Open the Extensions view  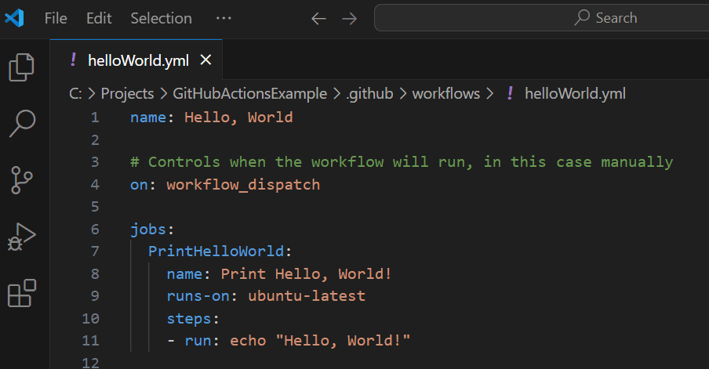point(22,293)
